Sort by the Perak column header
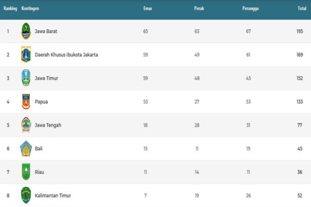Viewport: 311px width, 207px height. [x=199, y=8]
